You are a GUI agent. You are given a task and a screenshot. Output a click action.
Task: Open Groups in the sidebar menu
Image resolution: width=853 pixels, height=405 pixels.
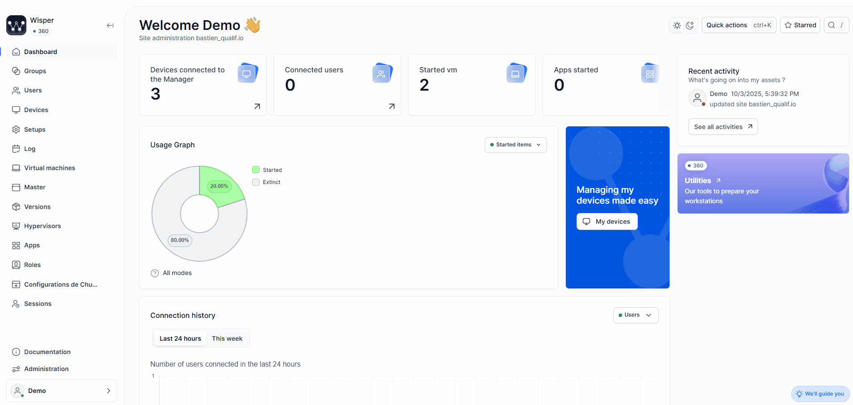[x=62, y=71]
